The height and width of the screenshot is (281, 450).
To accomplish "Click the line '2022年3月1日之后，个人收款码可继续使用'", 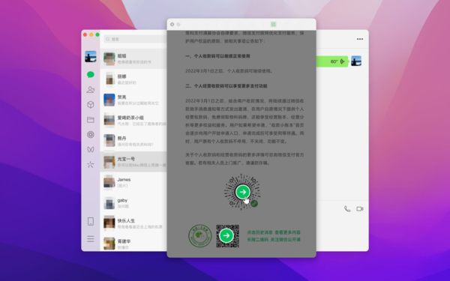I will [229, 71].
